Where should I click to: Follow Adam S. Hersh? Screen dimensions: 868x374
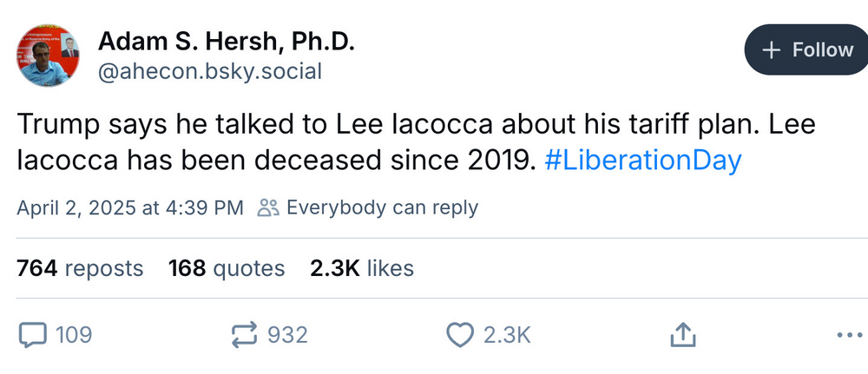pyautogui.click(x=806, y=50)
